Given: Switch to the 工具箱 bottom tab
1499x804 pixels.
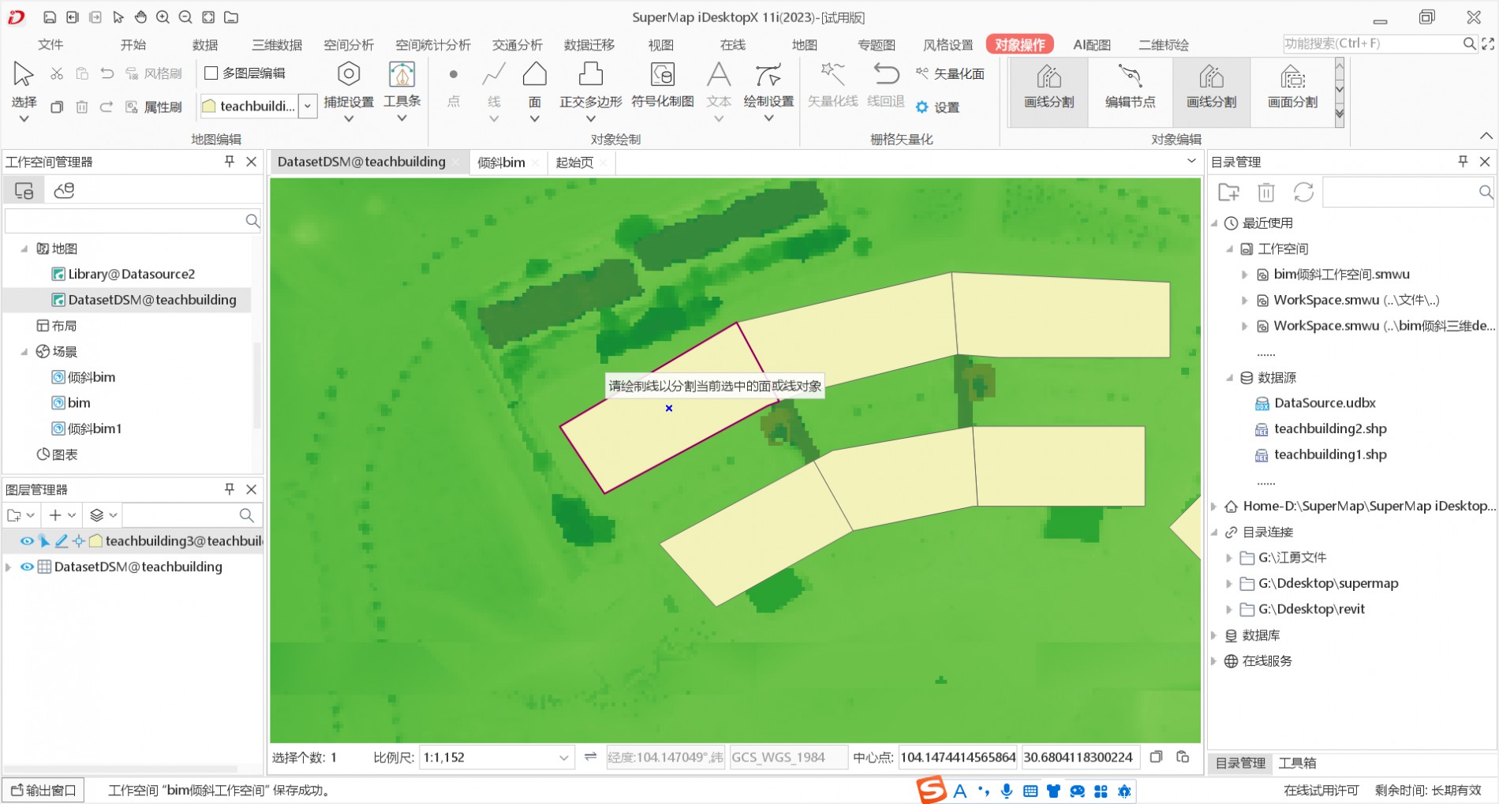Looking at the screenshot, I should click(x=1297, y=763).
